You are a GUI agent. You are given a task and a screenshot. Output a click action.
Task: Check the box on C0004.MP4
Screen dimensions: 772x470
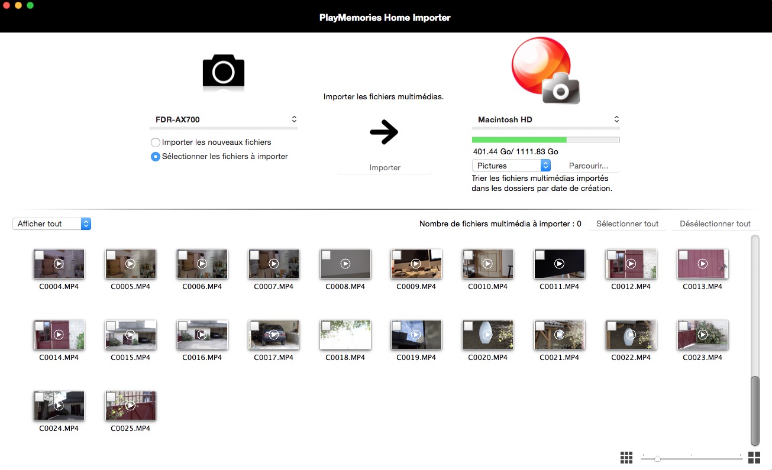(x=39, y=255)
